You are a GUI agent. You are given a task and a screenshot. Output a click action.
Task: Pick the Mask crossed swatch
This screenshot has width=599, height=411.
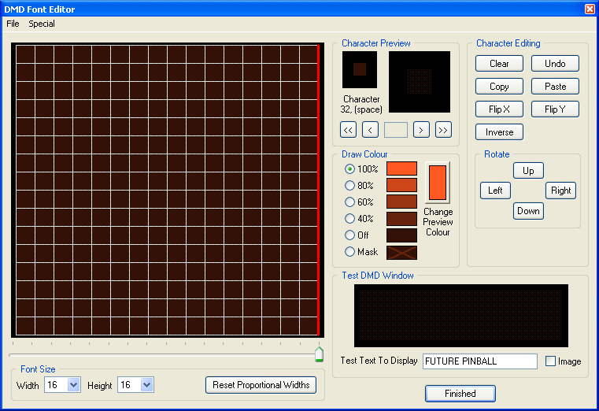[x=401, y=253]
